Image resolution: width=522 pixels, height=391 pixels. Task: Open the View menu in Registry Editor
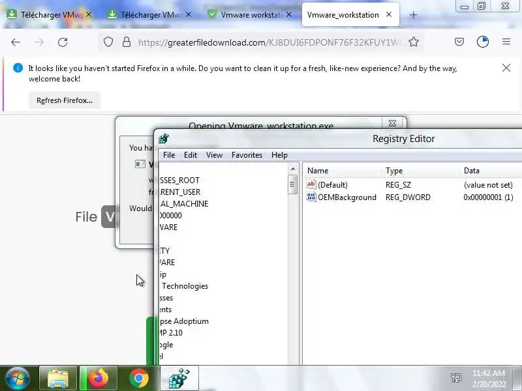tap(214, 155)
